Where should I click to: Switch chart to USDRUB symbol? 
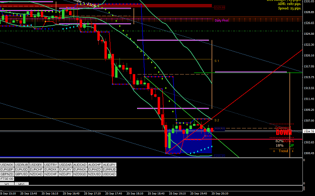coord(22,165)
